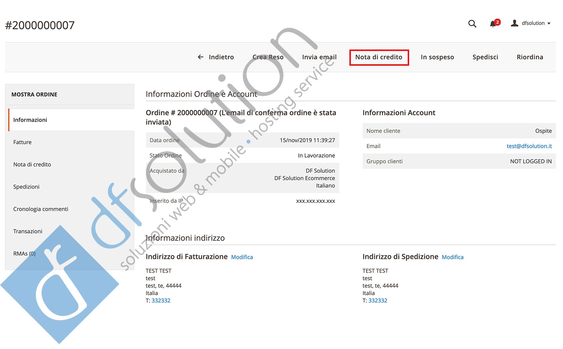Click the In Lavorazione status value
This screenshot has height=349, width=563.
click(316, 155)
